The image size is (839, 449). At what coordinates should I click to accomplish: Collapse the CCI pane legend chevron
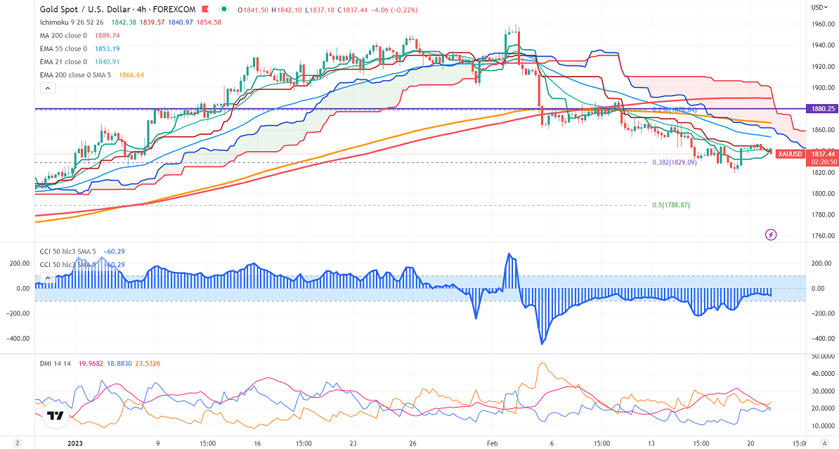click(47, 278)
